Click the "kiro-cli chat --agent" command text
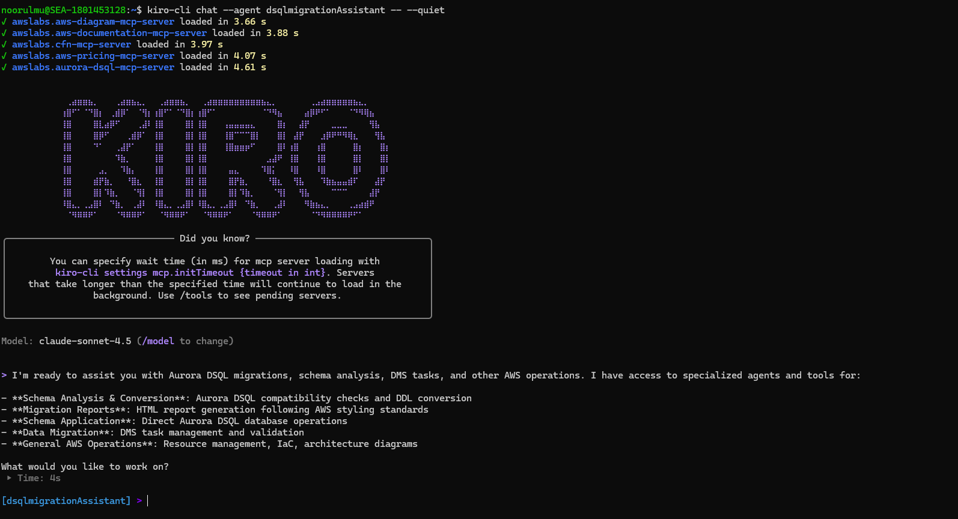958x519 pixels. pyautogui.click(x=204, y=10)
